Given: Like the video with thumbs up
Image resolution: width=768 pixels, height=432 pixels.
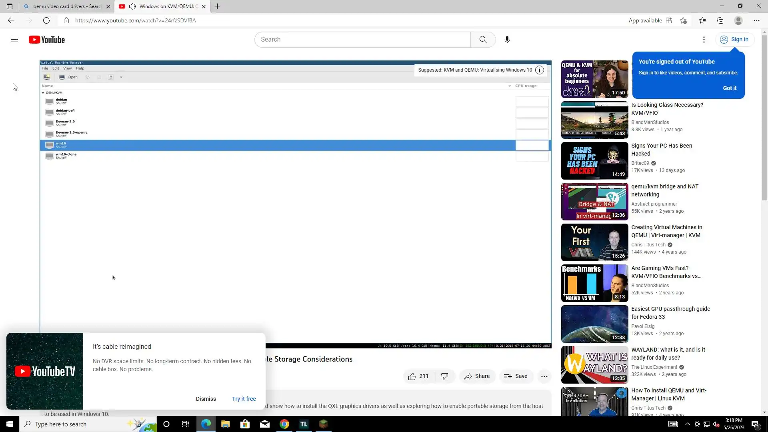Looking at the screenshot, I should click(412, 376).
